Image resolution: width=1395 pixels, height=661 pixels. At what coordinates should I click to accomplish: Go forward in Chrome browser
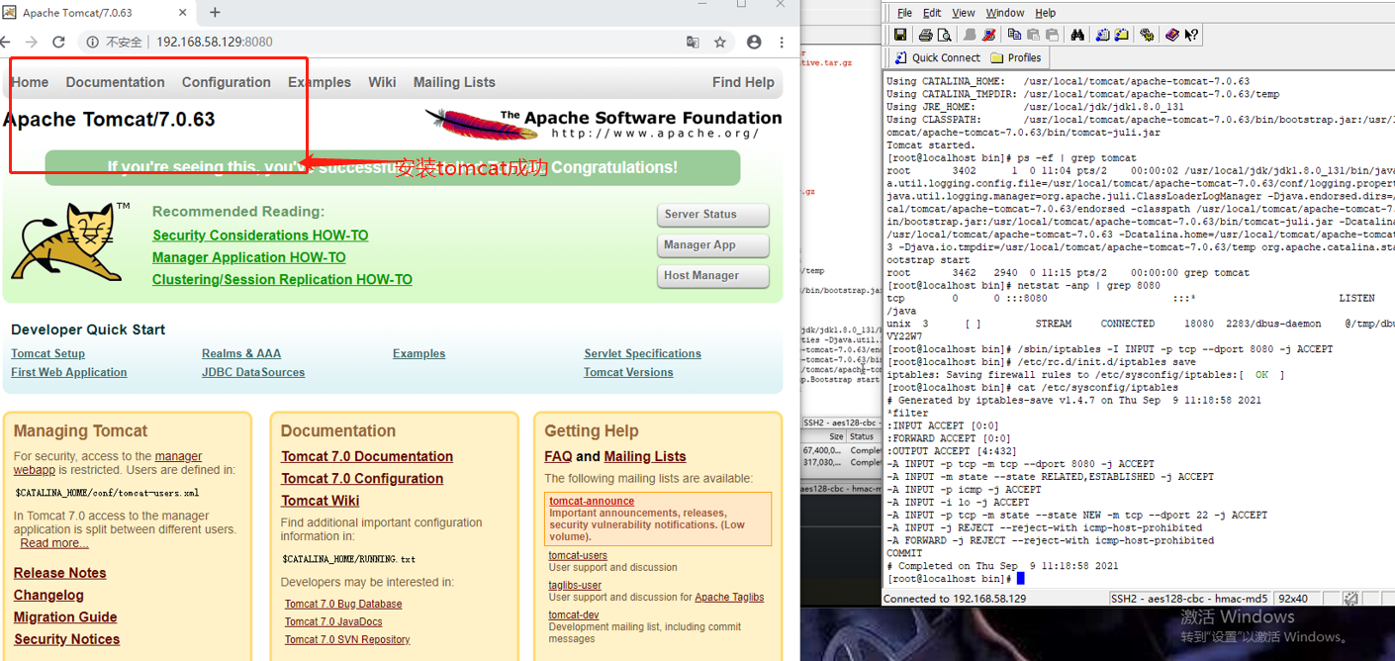click(x=32, y=43)
